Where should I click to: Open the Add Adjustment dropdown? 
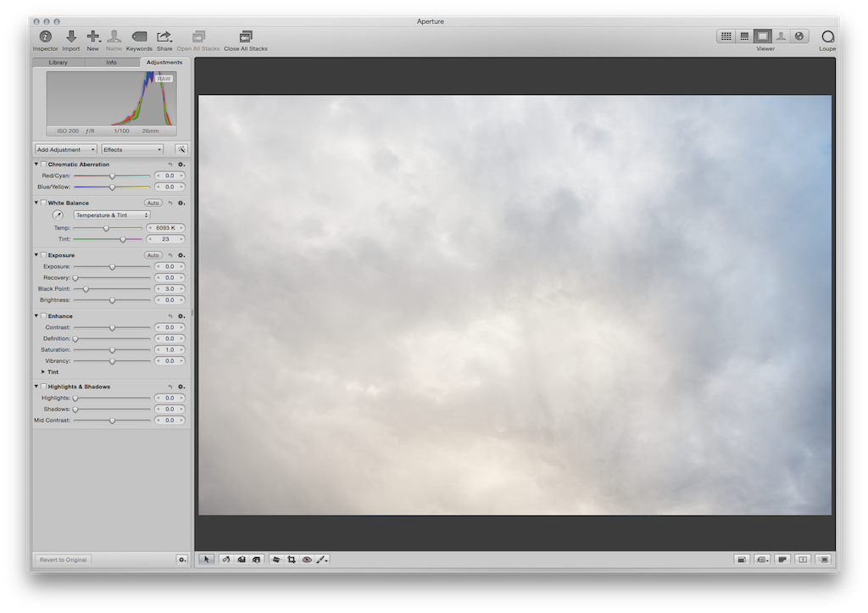click(66, 149)
